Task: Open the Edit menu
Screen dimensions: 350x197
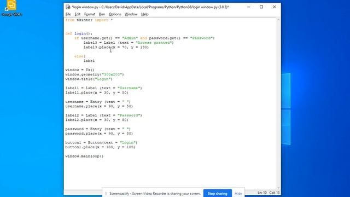Action: [78, 14]
